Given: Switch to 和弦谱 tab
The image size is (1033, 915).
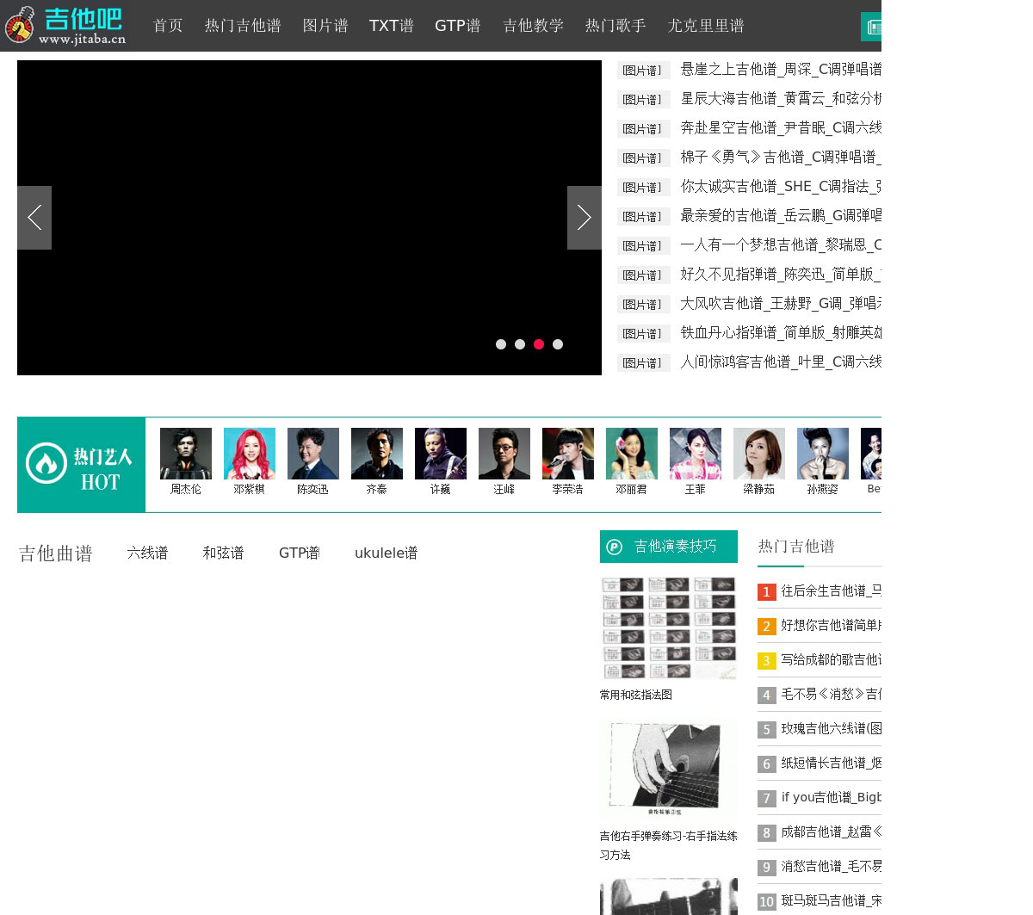Looking at the screenshot, I should tap(223, 553).
